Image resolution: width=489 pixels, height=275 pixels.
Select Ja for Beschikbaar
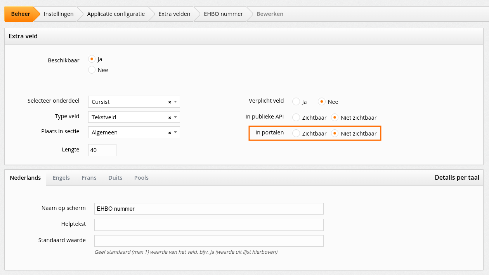tap(92, 59)
